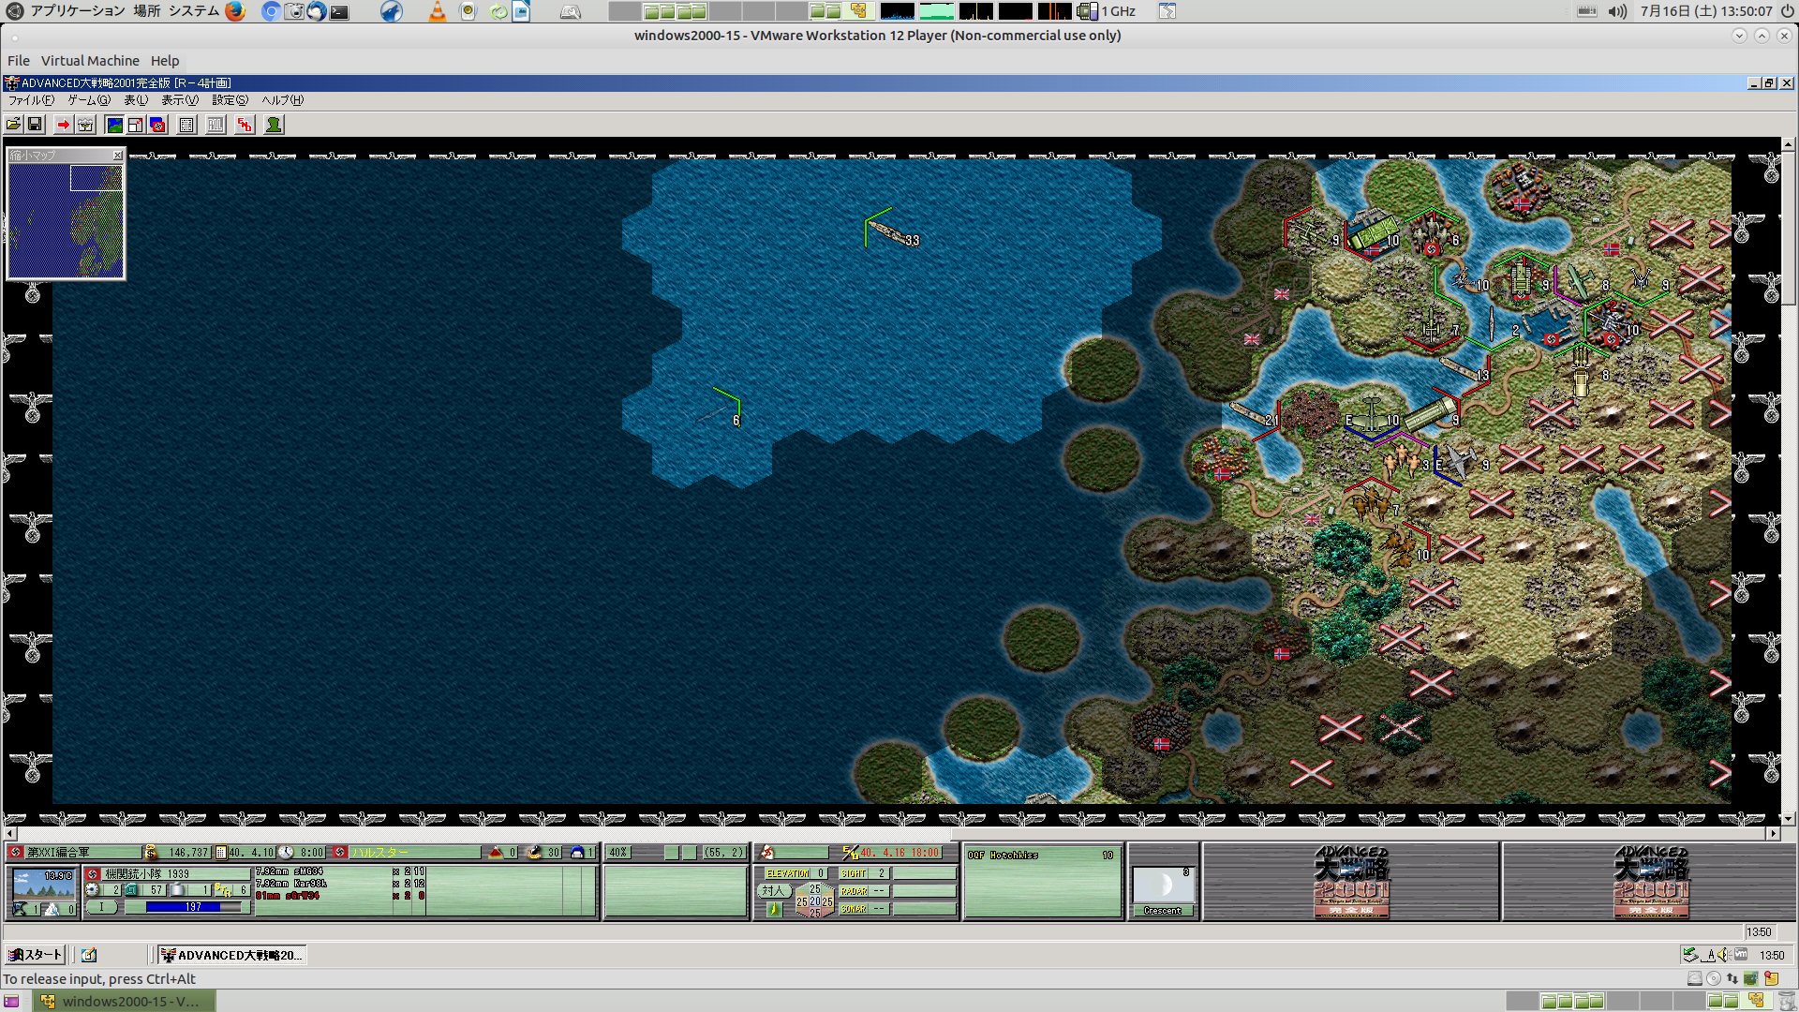Toggle the map view toolbar icon
Image resolution: width=1799 pixels, height=1012 pixels.
coord(114,125)
